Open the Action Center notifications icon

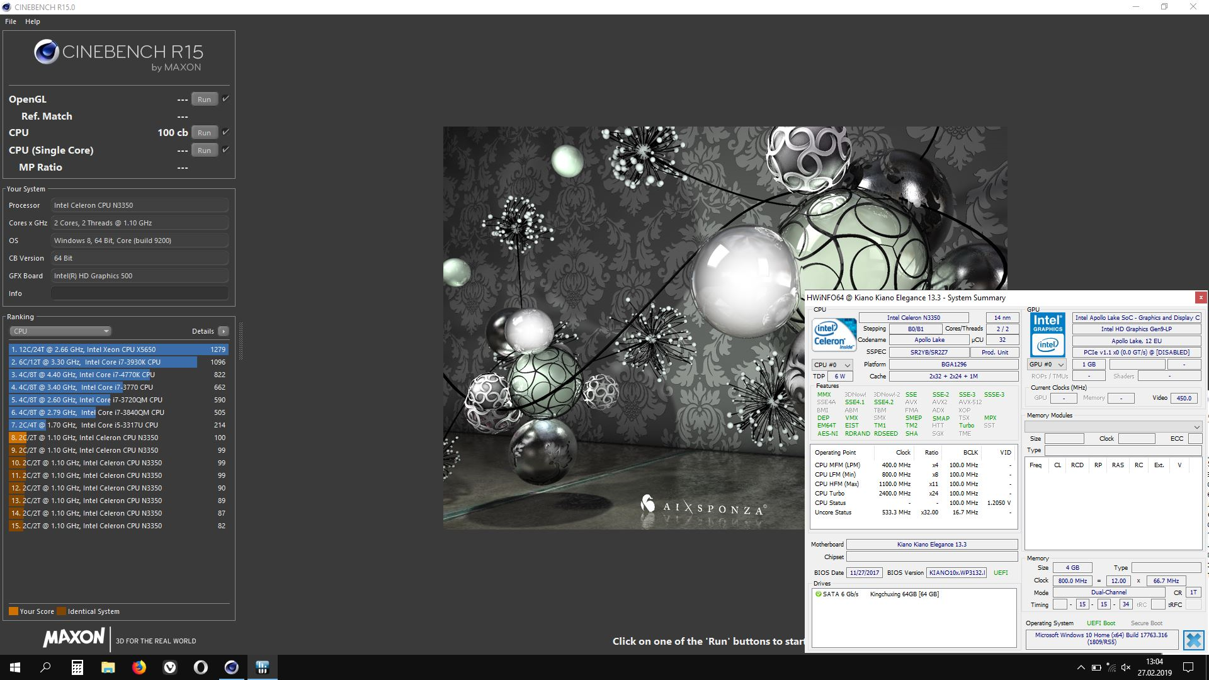(x=1188, y=667)
